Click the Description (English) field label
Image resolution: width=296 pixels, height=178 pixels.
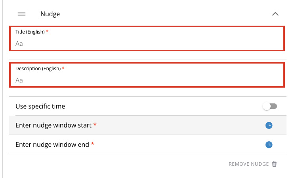[x=38, y=68]
